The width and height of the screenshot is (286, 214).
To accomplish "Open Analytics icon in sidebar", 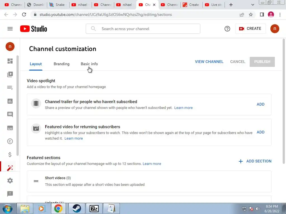I will 10,101.
